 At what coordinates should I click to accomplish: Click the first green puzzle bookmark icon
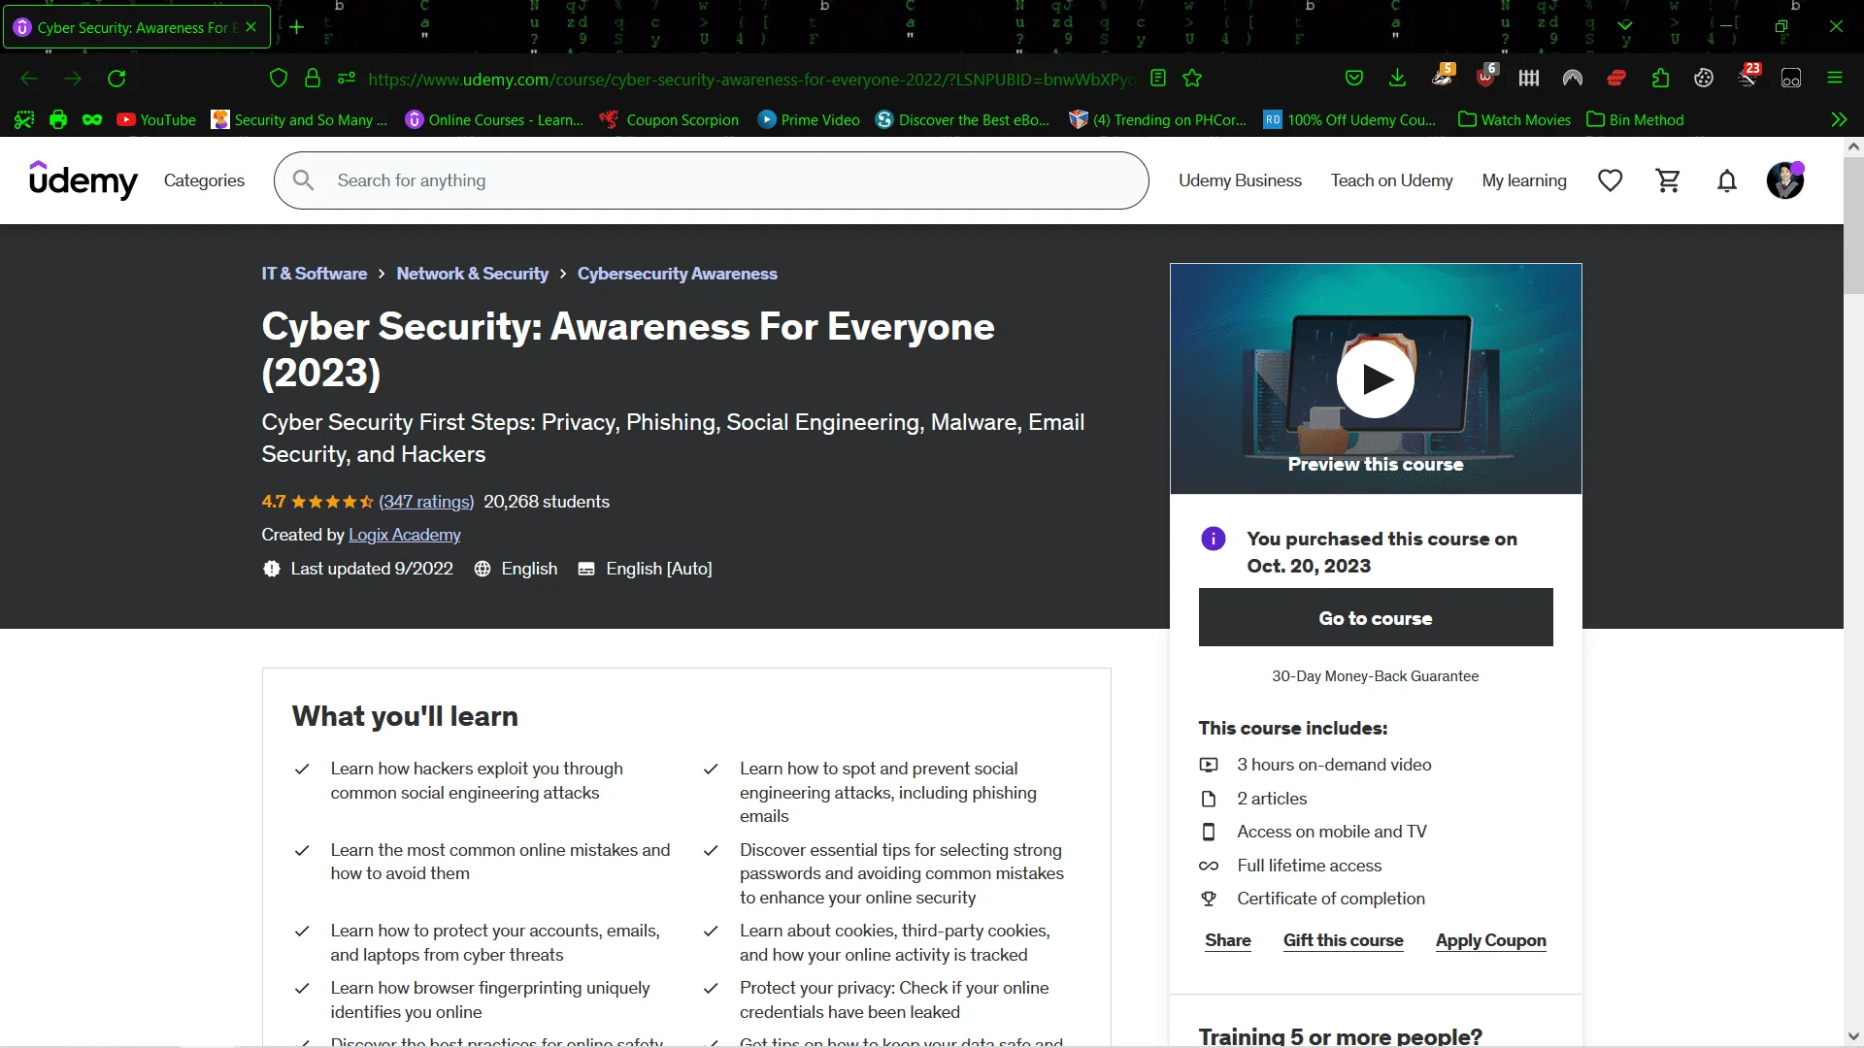(24, 120)
